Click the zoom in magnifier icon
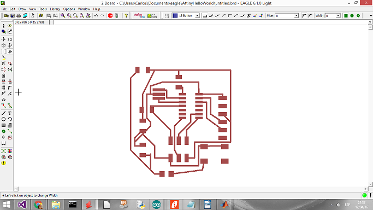Screen dimensions: 373x210 click(x=69, y=16)
